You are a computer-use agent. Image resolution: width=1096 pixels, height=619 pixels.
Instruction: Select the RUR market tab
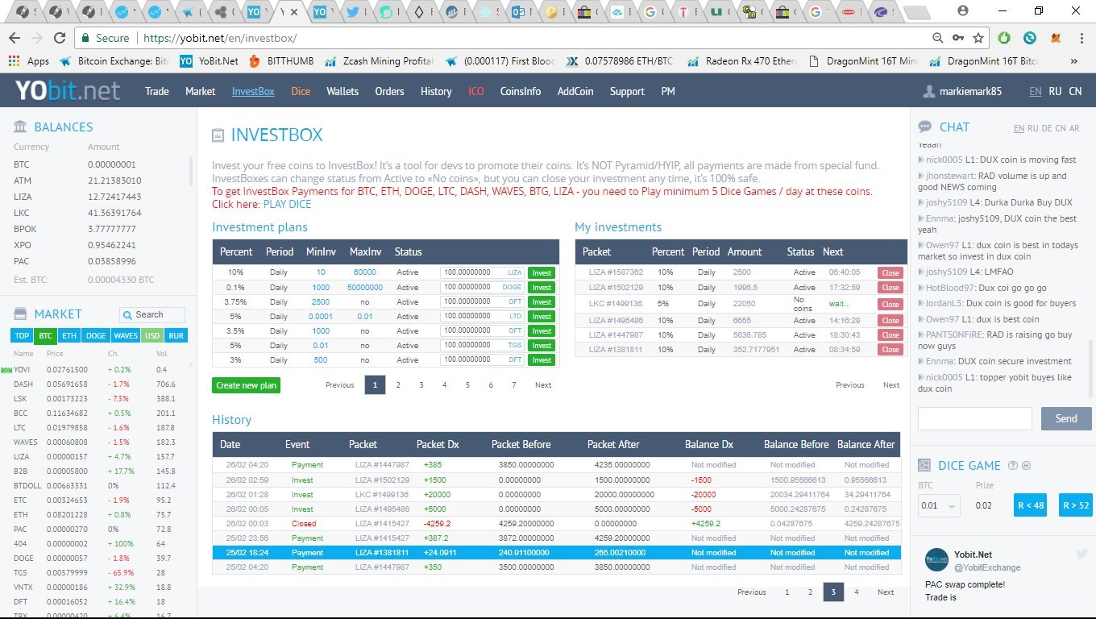[176, 336]
